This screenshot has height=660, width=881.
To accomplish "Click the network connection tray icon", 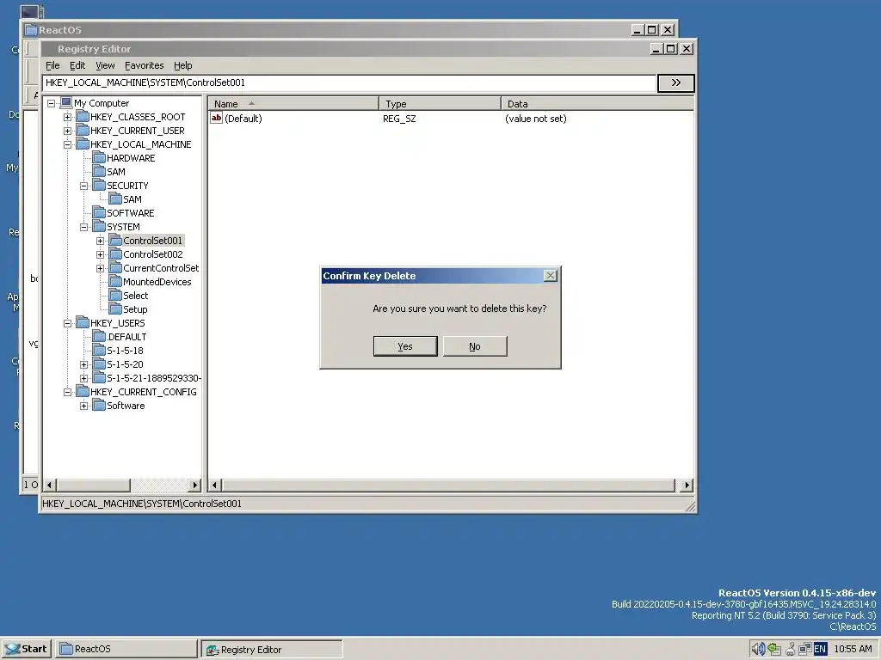I will (x=805, y=649).
